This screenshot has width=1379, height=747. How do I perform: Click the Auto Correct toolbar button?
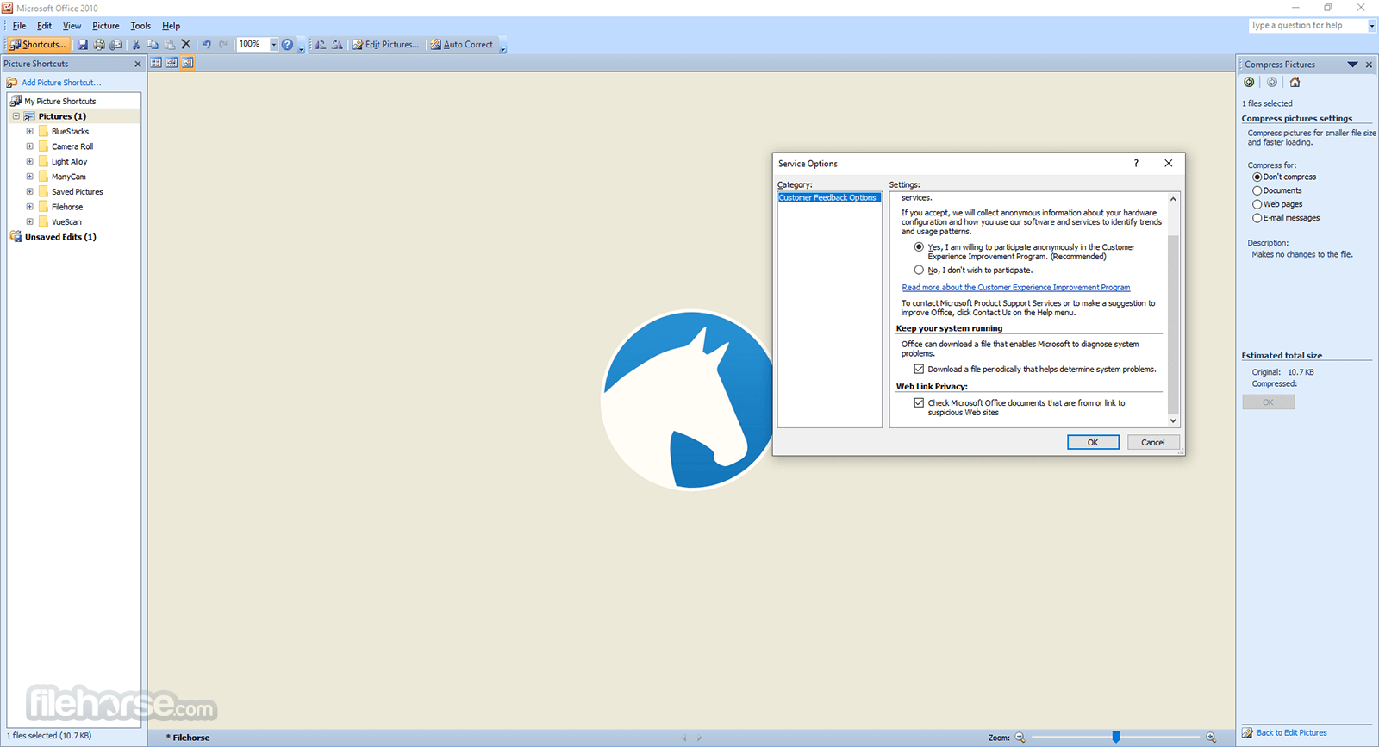pyautogui.click(x=462, y=45)
